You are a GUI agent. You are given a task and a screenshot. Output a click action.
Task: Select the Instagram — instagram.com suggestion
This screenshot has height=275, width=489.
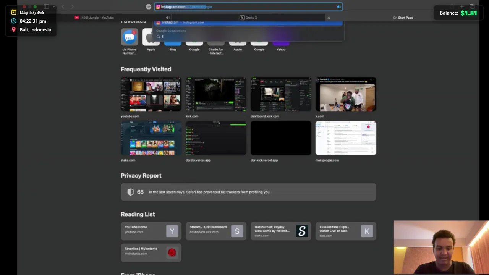(x=248, y=23)
